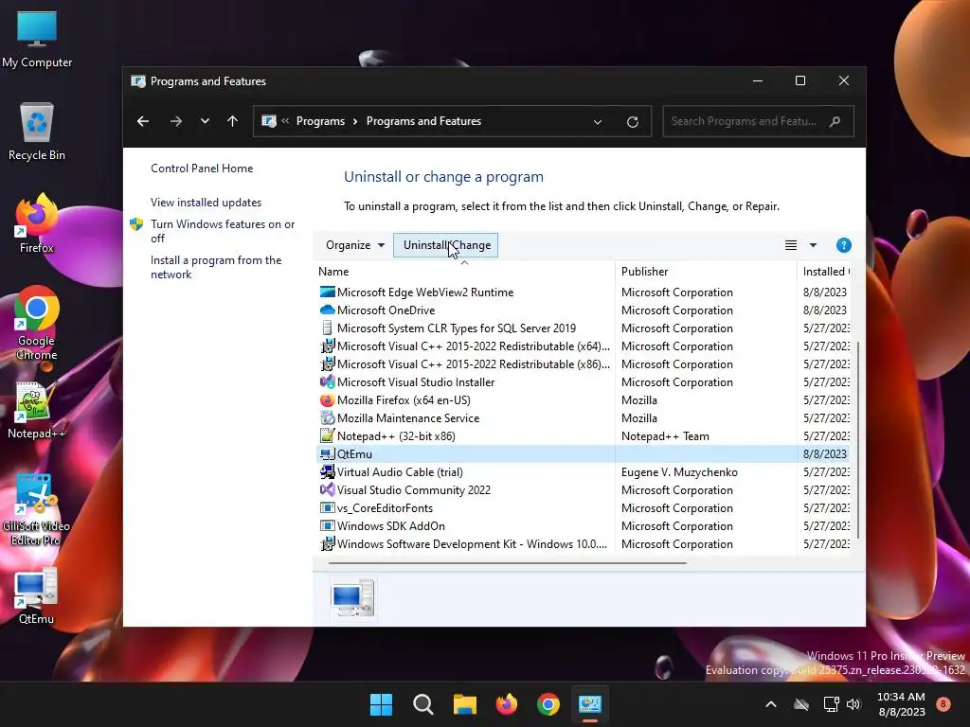Image resolution: width=970 pixels, height=727 pixels.
Task: Open the Organize menu
Action: coord(355,245)
